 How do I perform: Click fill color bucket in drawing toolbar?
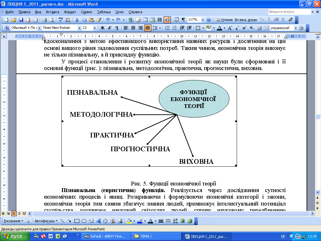pos(129,221)
